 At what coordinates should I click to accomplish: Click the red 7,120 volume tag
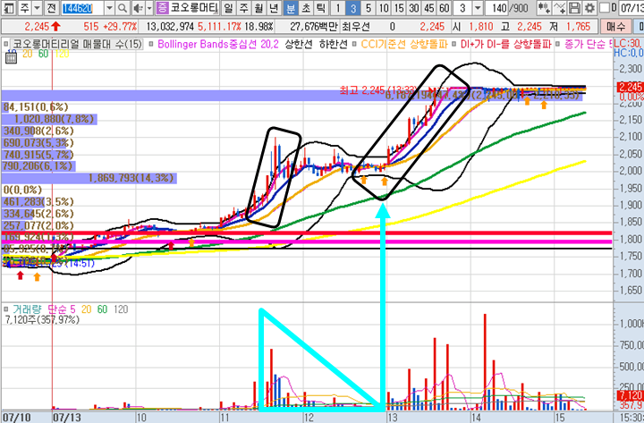click(x=630, y=395)
